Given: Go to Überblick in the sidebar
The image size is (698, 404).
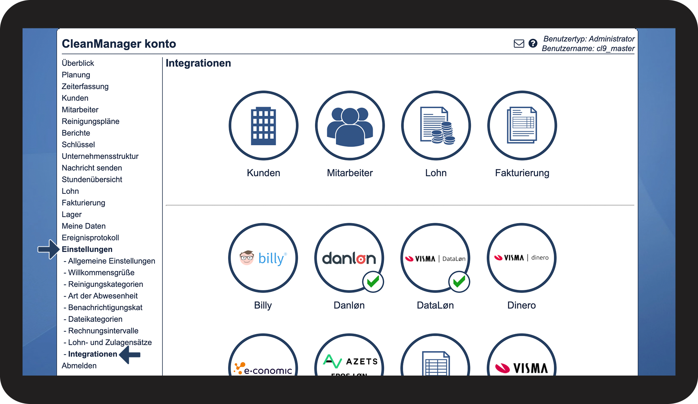Looking at the screenshot, I should click(78, 63).
